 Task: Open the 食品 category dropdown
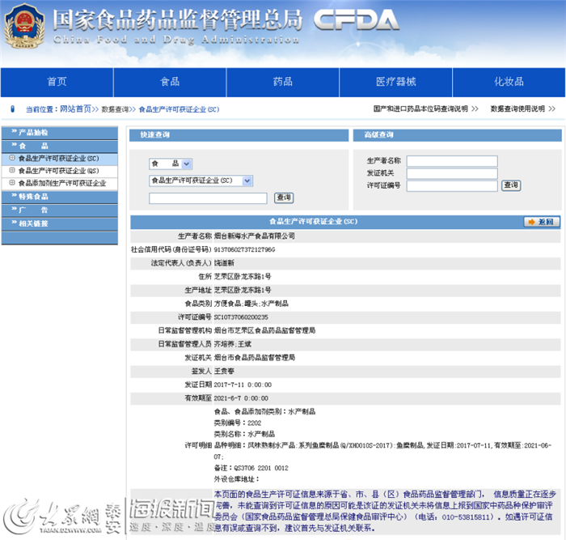tap(170, 164)
